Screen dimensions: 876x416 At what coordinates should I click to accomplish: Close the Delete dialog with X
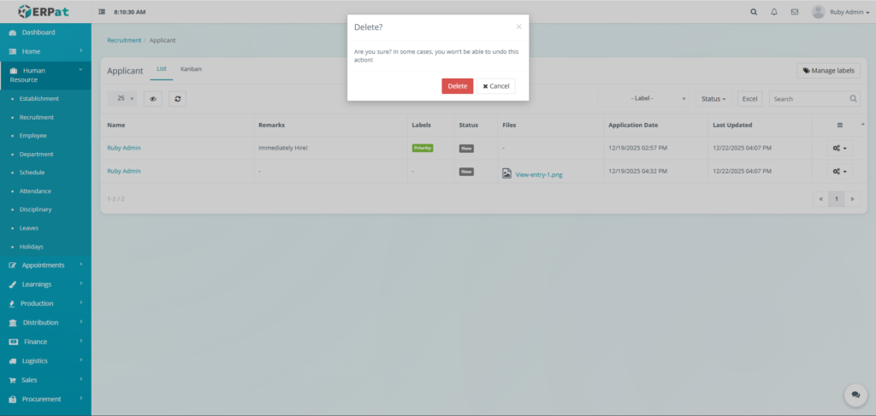tap(518, 26)
